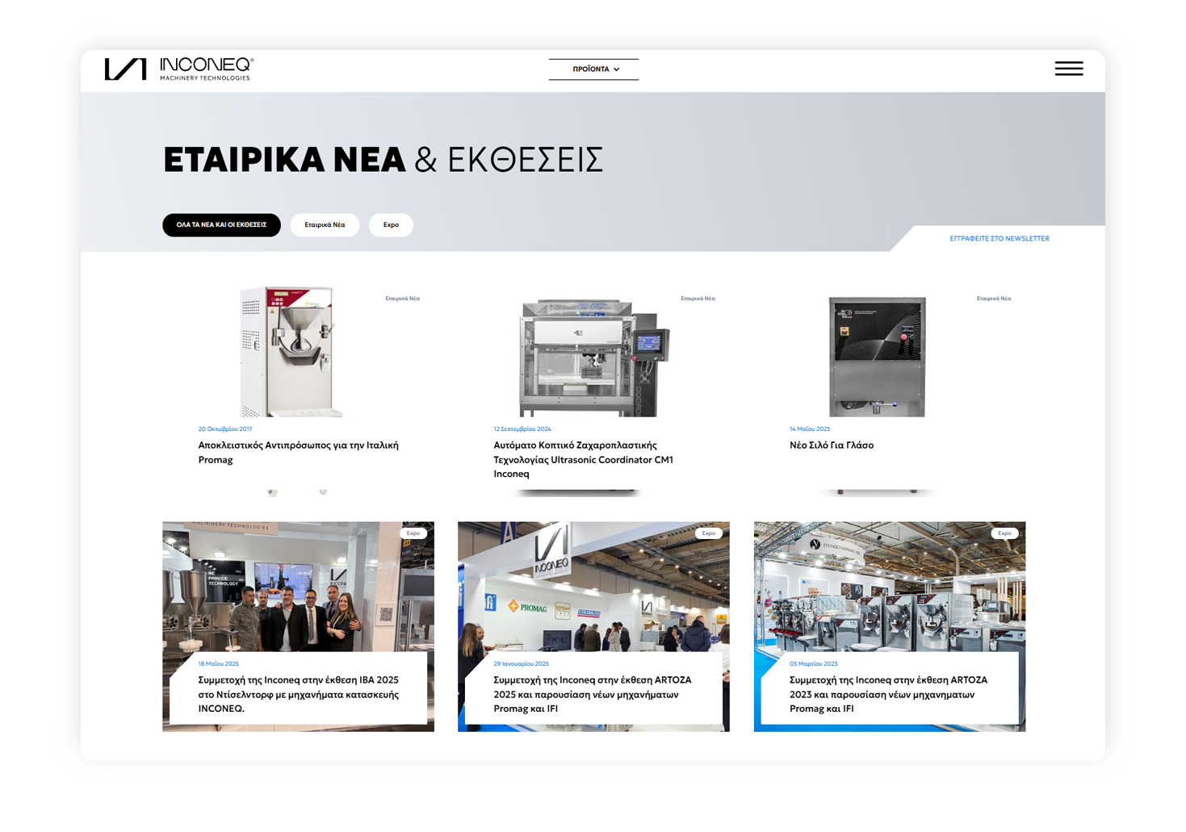The width and height of the screenshot is (1186, 832).
Task: Open ΕΓΓΡΑΦΕΙΤΕ ΣΤΟ NEWSLETTER link
Action: 999,239
